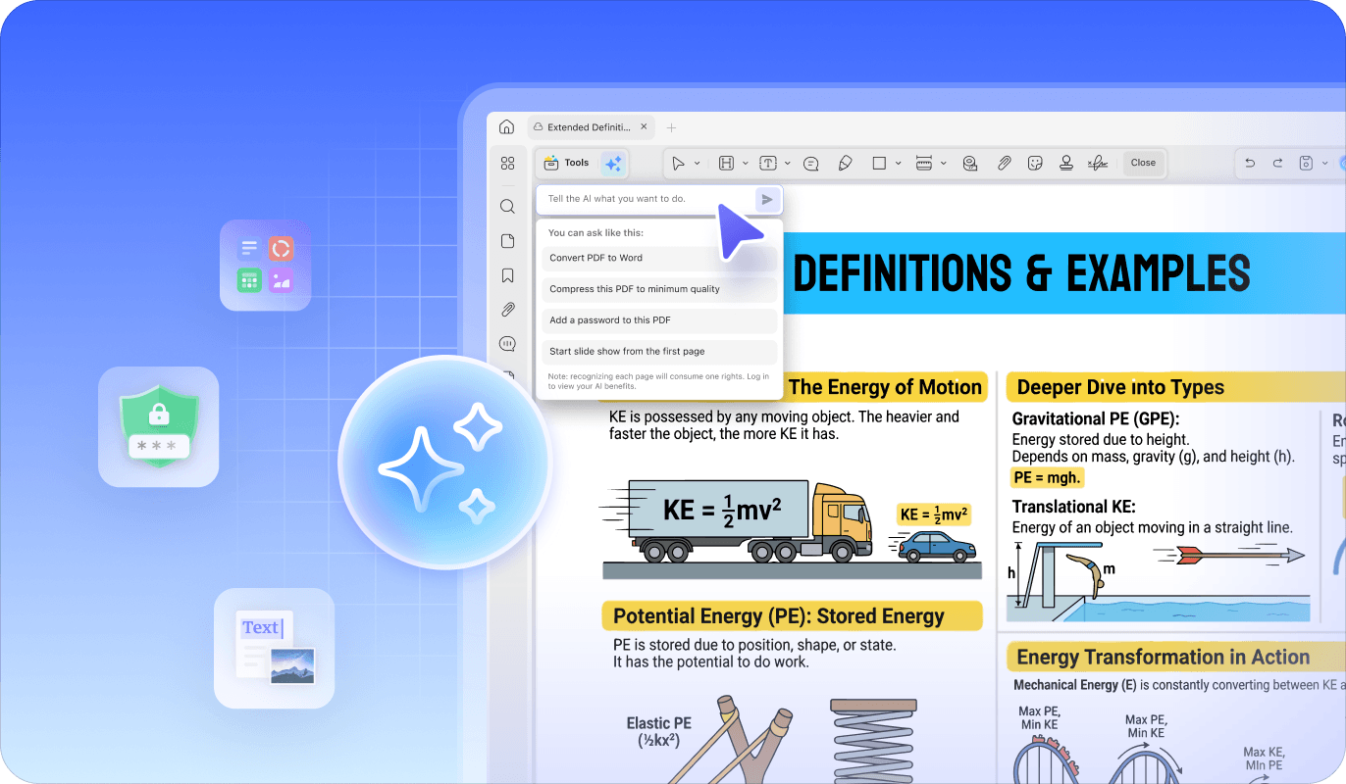Open a new tab with the plus icon
1346x784 pixels.
[x=672, y=127]
